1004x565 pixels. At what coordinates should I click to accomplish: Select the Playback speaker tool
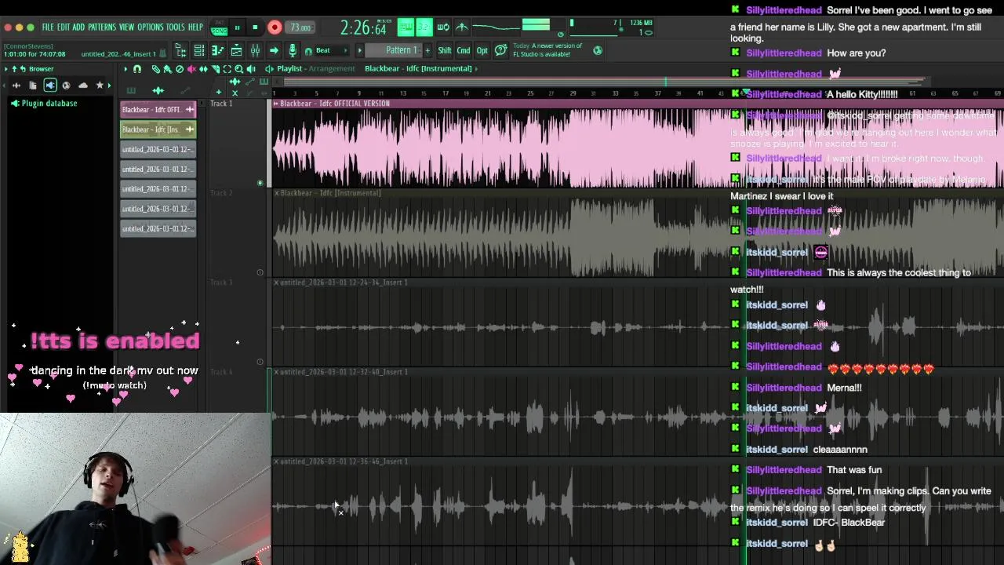pos(251,69)
